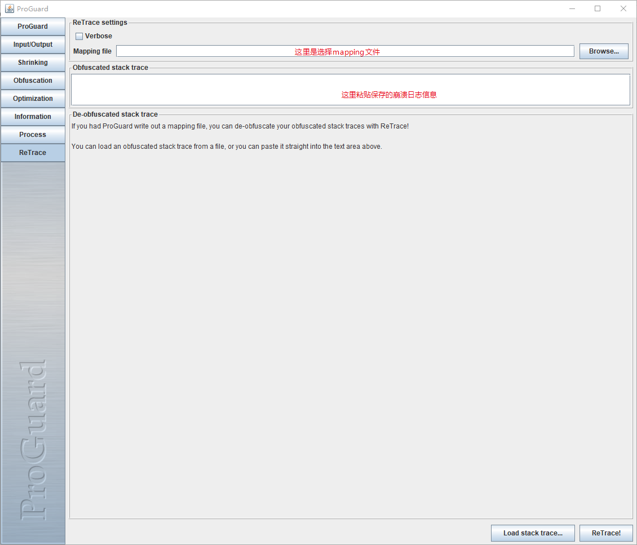The image size is (637, 545).
Task: Browse for a mapping file
Action: coord(604,51)
